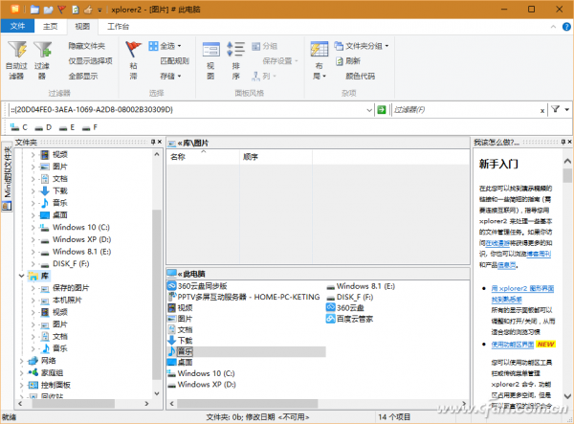Click the Mini虚拟文件夹 side tab

7,178
